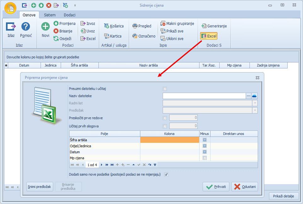303x204 pixels.
Task: Switch to the Sistem ribbon tab
Action: (x=50, y=15)
